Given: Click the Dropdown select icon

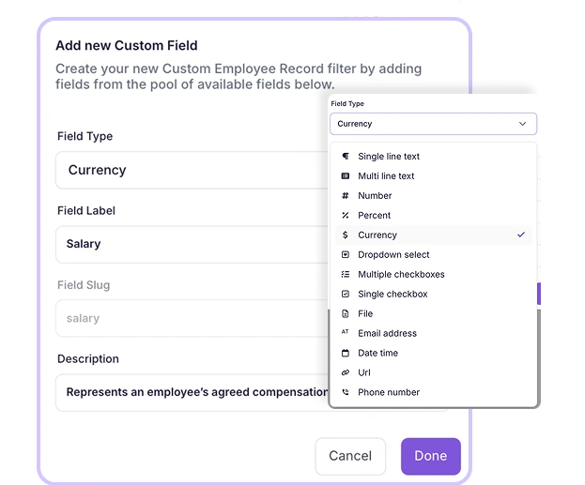Looking at the screenshot, I should (346, 255).
